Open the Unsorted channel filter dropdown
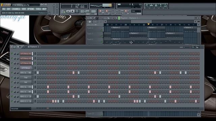 click(21, 109)
